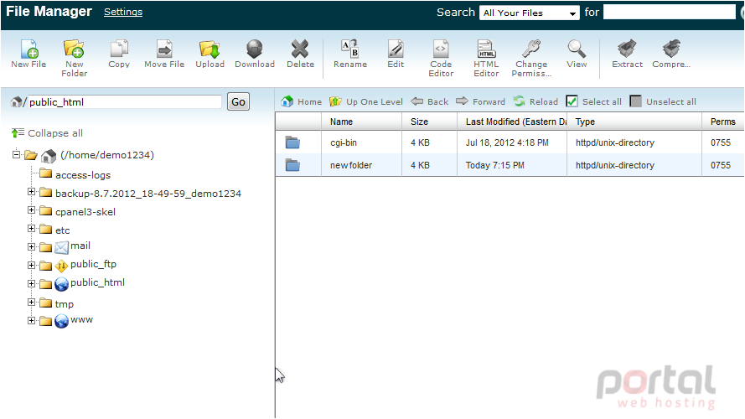Select the tmp folder in the tree
This screenshot has width=745, height=419.
pos(65,304)
